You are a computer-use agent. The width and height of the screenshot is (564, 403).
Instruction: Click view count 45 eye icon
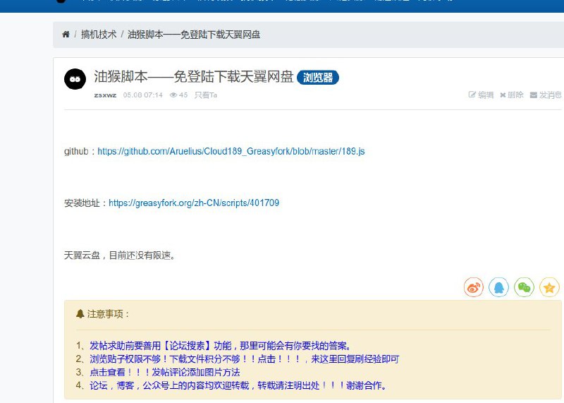pos(179,95)
